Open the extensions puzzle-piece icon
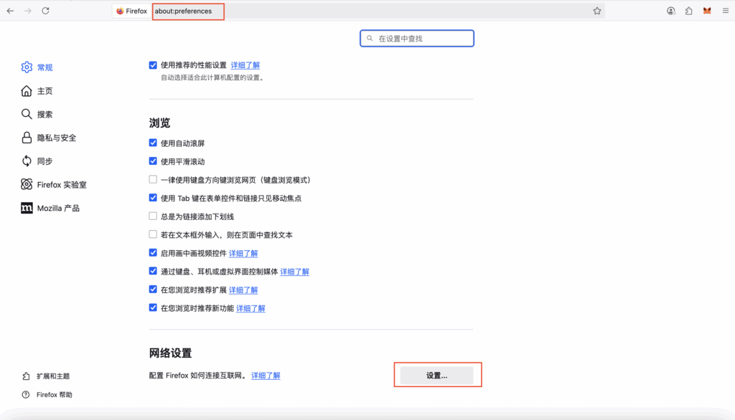Screen dimensions: 735x420 689,11
